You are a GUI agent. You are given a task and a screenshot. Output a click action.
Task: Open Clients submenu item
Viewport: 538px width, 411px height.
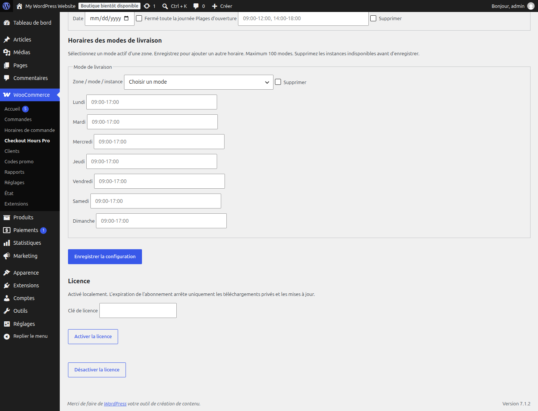12,151
